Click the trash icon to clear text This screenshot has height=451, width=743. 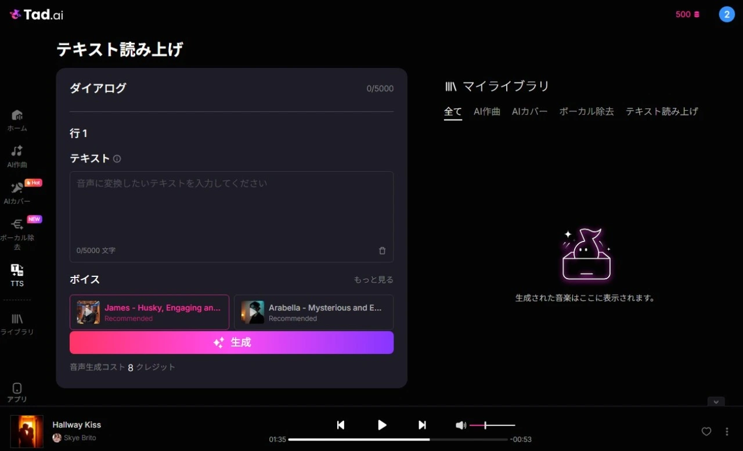(382, 251)
